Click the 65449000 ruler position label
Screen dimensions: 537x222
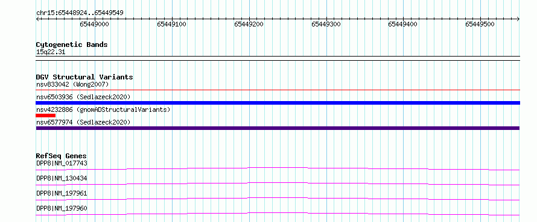[94, 24]
